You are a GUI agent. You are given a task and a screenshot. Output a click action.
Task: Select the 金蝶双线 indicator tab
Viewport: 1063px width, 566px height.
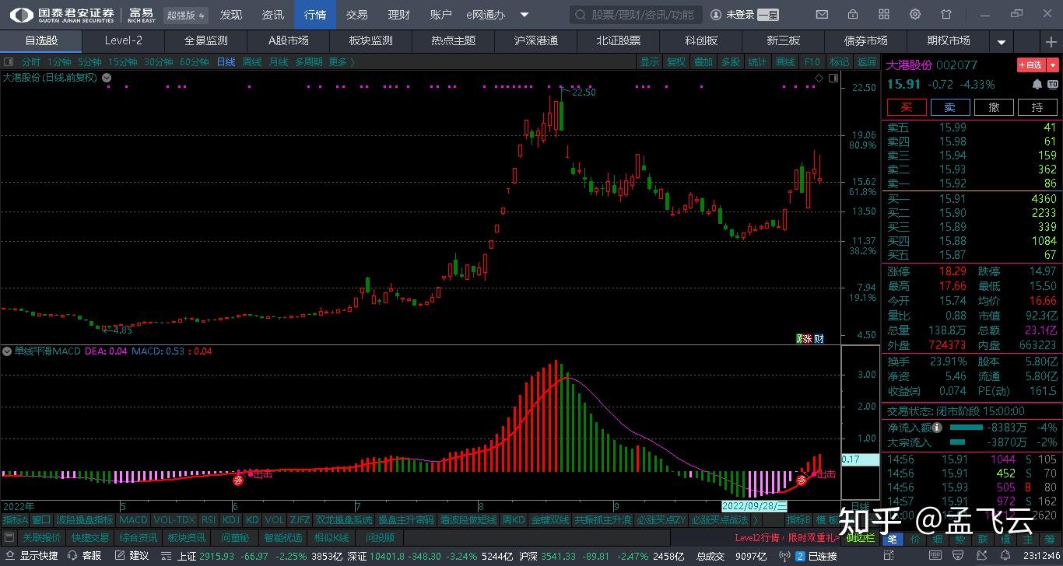pos(551,519)
